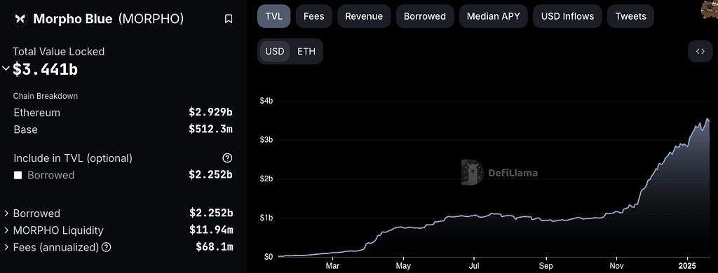Open help tooltip for Include in TVL
The height and width of the screenshot is (273, 718).
tap(227, 158)
